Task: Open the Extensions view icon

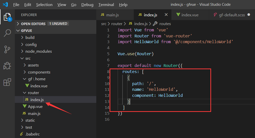Action: click(x=7, y=82)
